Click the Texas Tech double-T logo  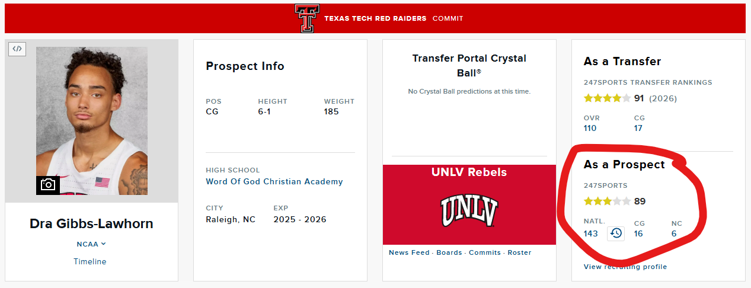(306, 18)
